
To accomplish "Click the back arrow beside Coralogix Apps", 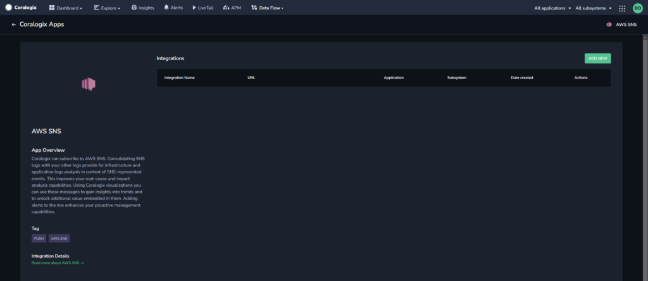I will 14,25.
